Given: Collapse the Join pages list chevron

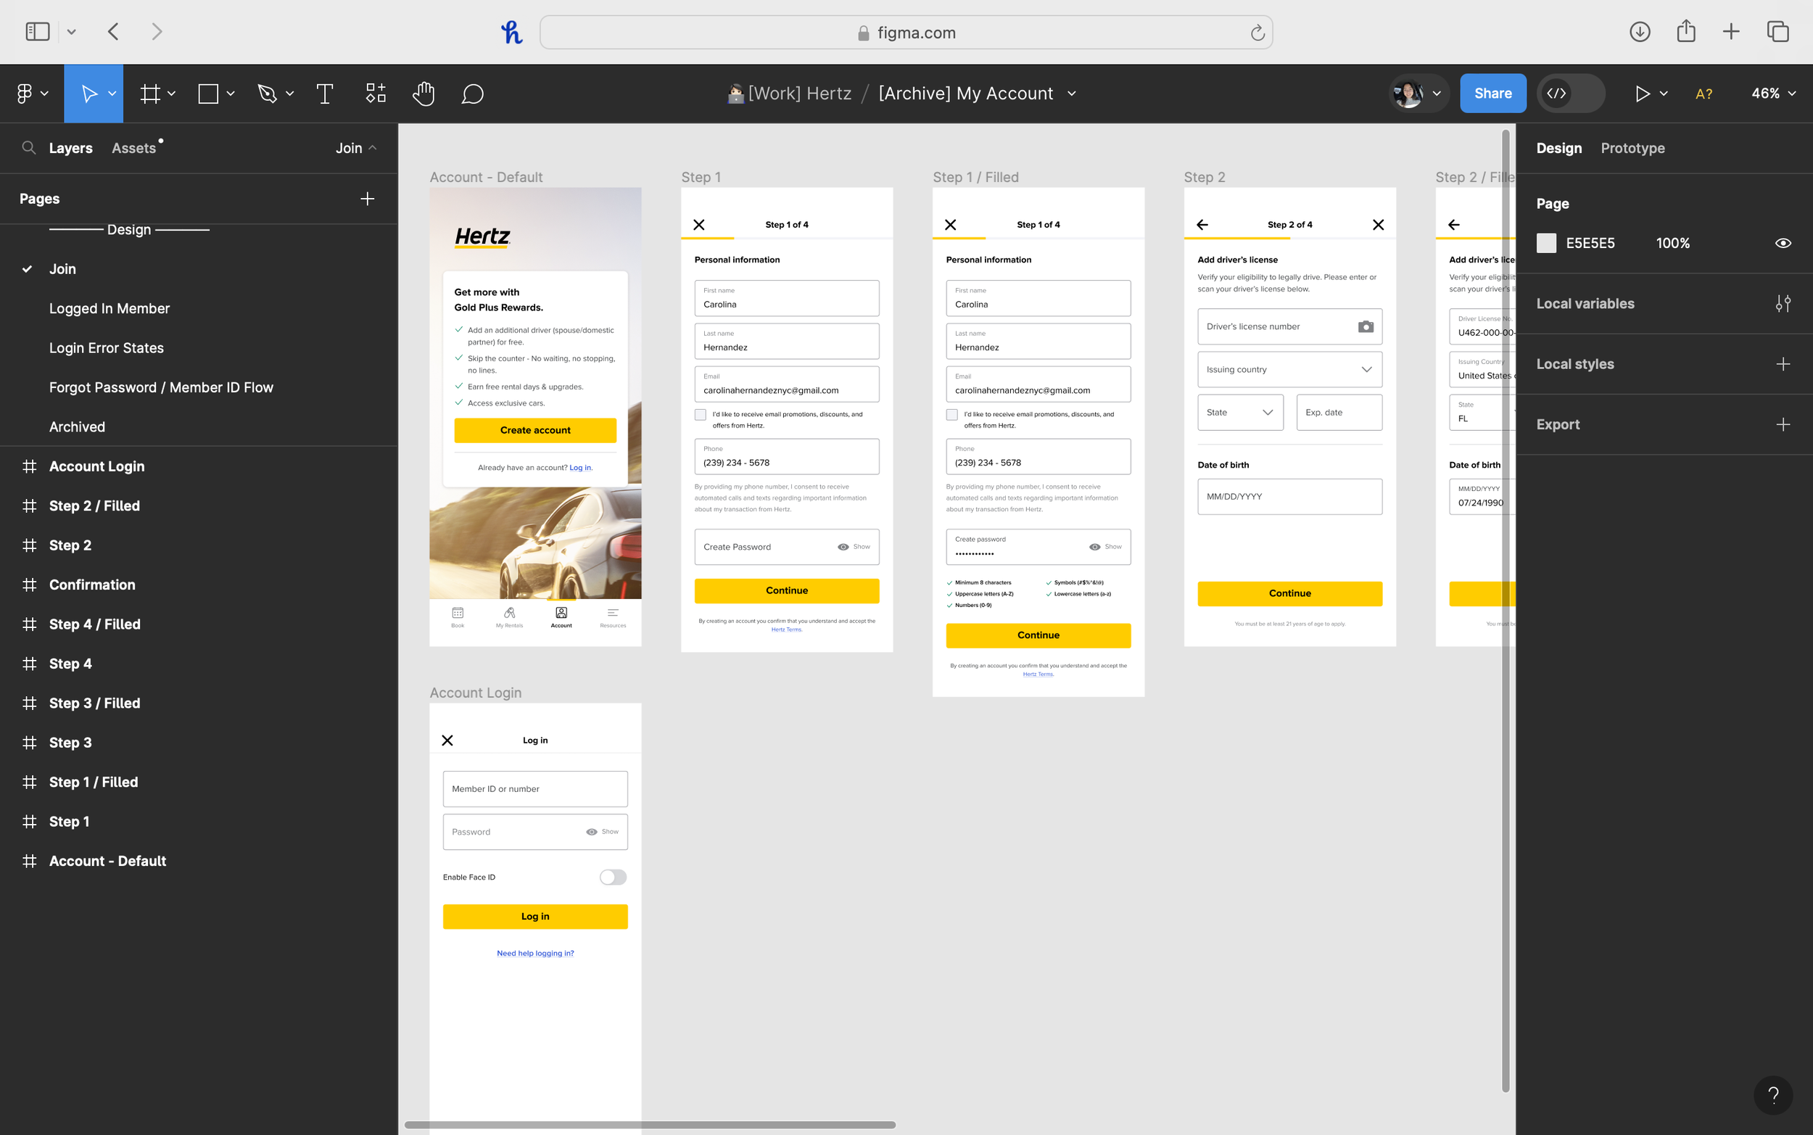Looking at the screenshot, I should [x=373, y=148].
